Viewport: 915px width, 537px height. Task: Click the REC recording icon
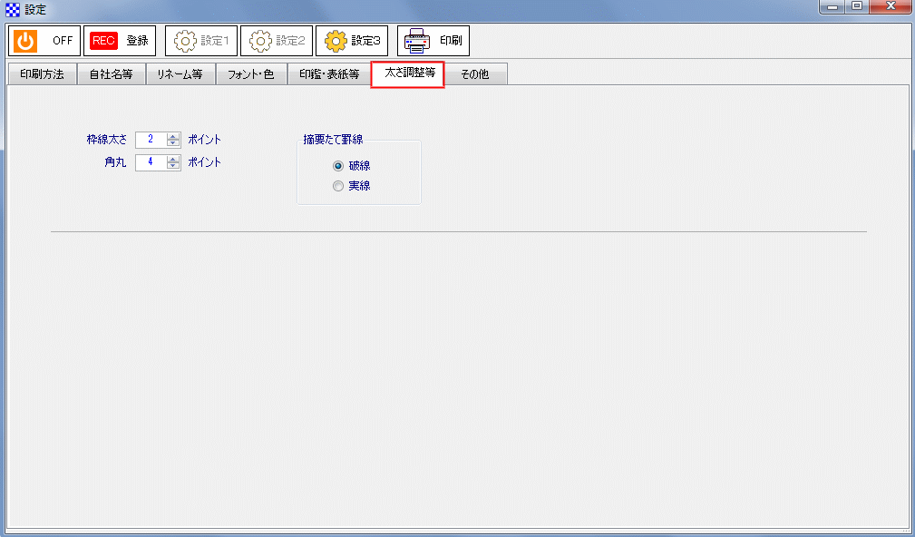(102, 40)
